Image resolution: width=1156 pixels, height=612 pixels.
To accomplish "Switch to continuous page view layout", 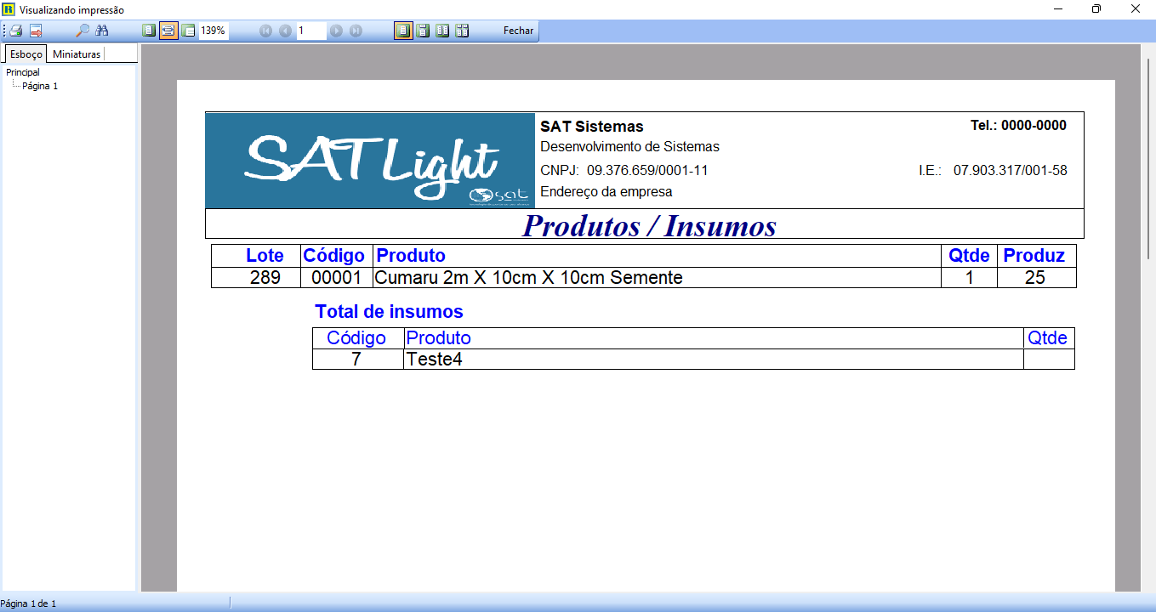I will pos(423,31).
